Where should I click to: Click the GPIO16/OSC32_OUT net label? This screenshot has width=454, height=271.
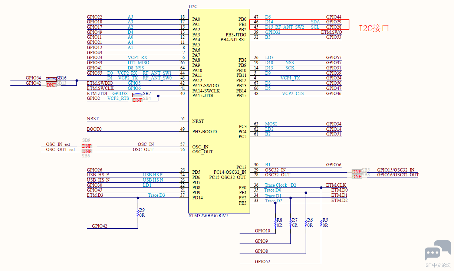click(398, 175)
